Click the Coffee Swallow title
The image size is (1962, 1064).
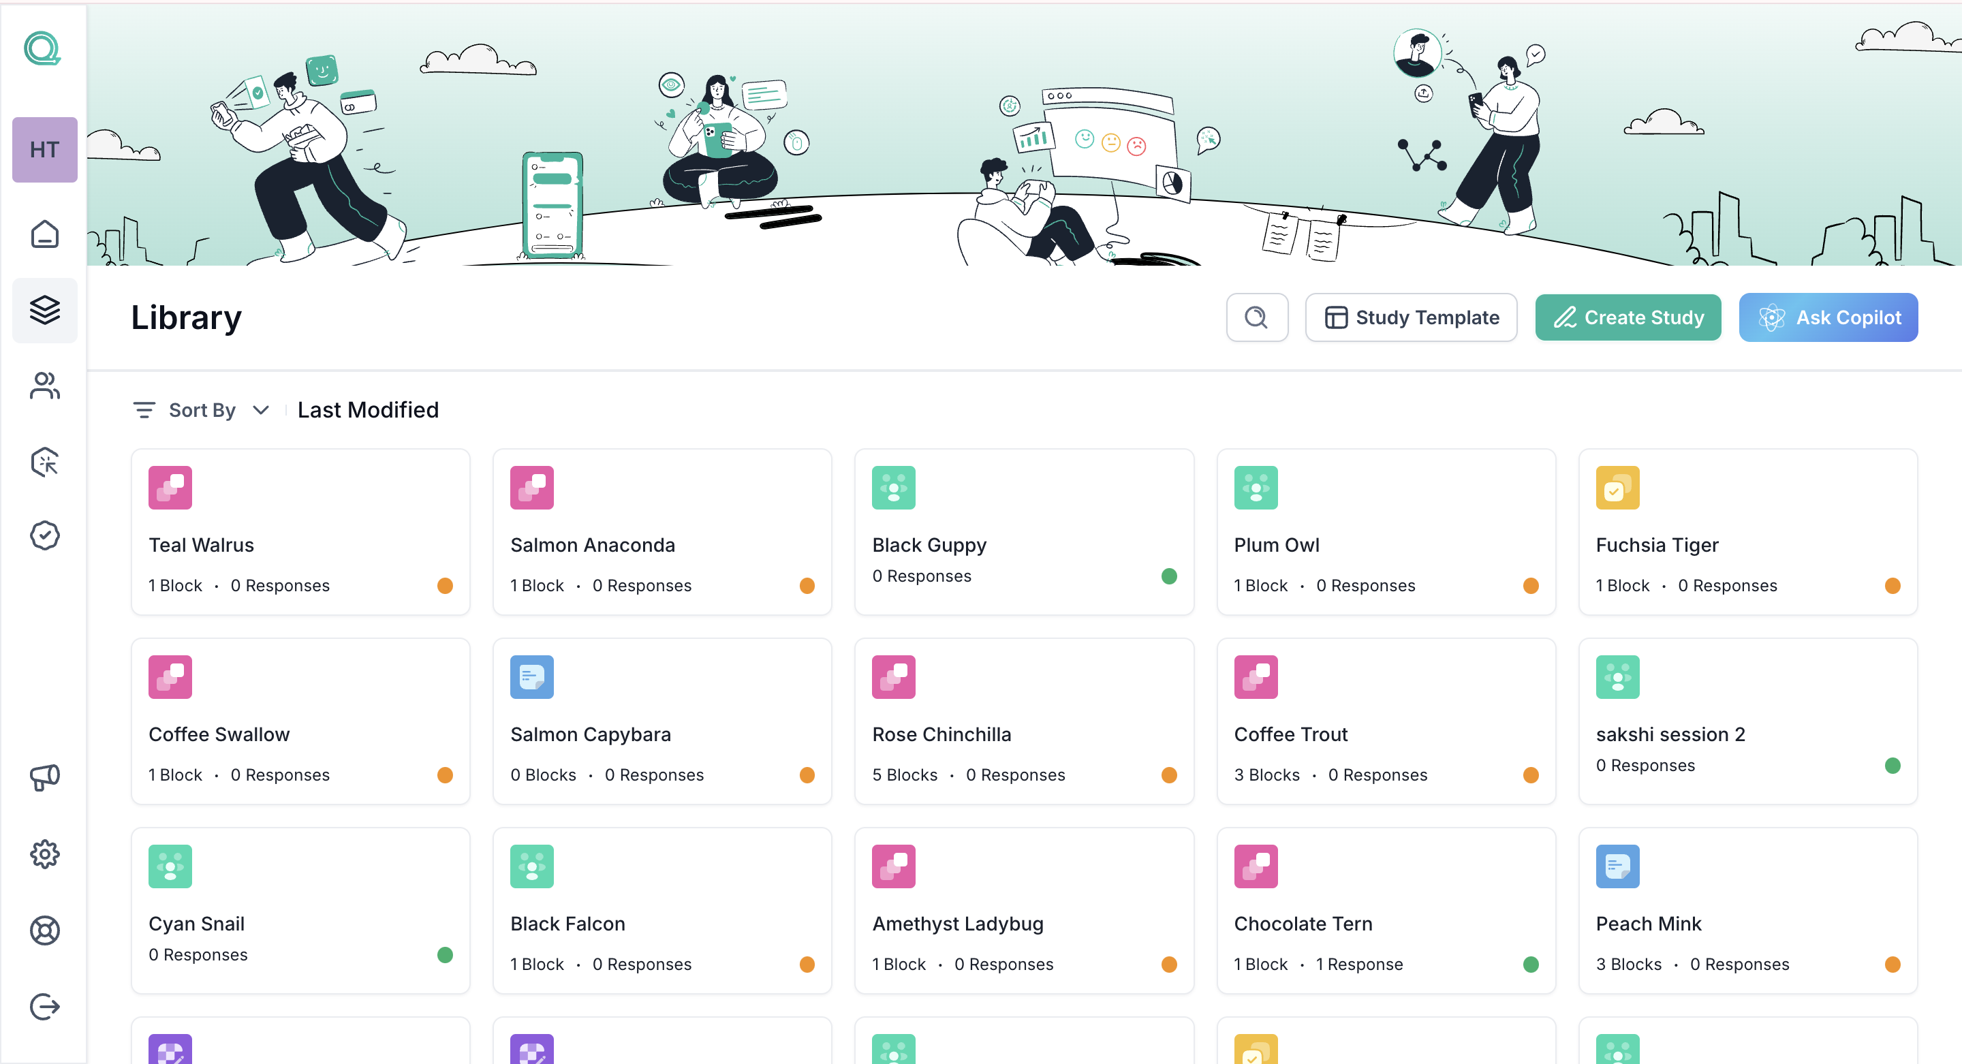click(219, 735)
